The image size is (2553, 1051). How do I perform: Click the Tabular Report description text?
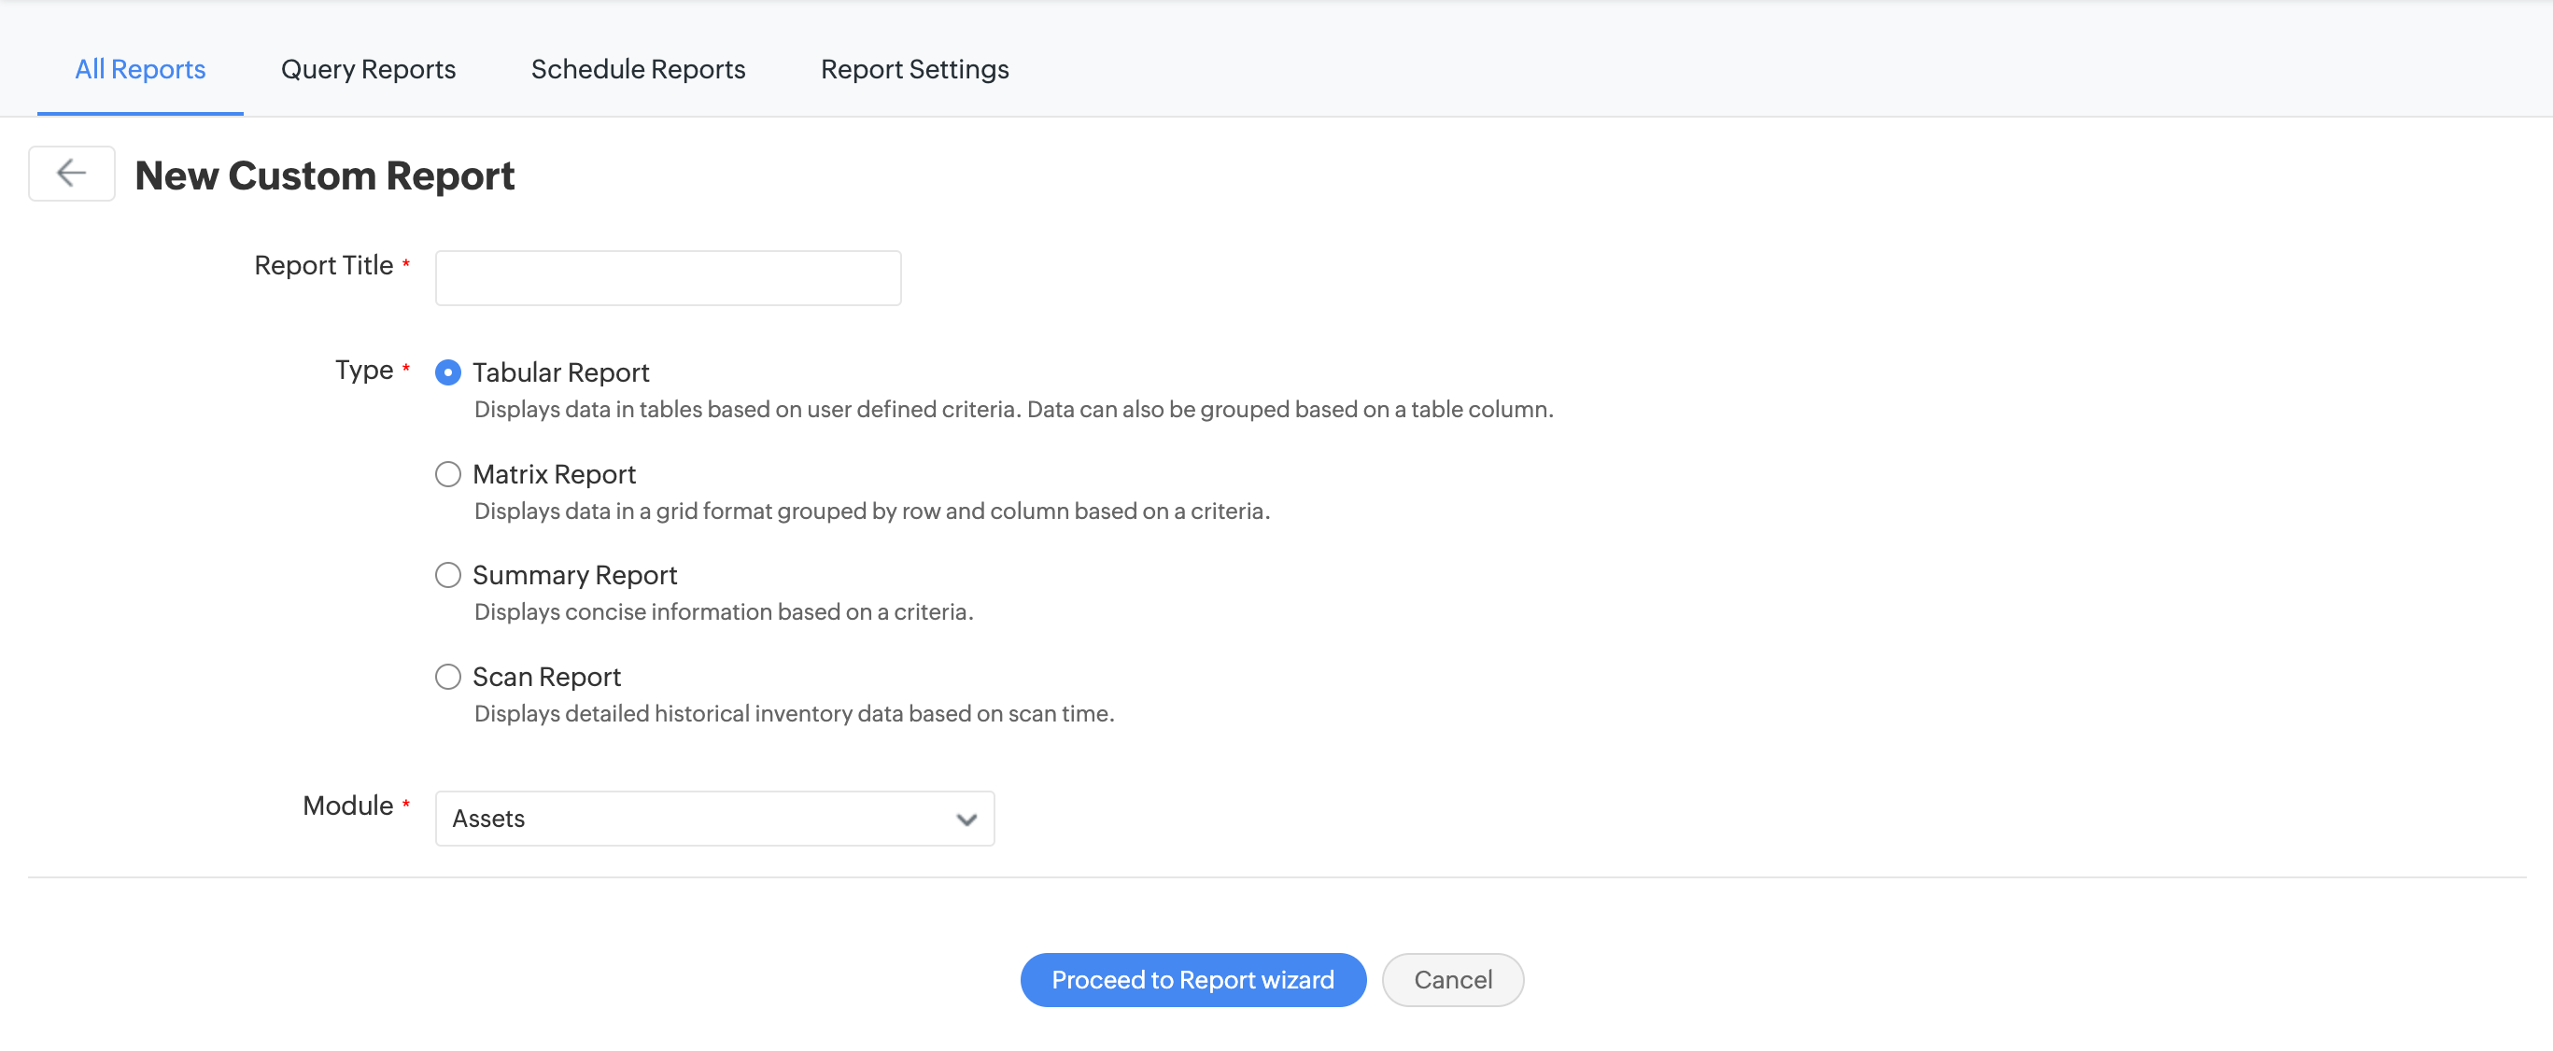pyautogui.click(x=1013, y=409)
